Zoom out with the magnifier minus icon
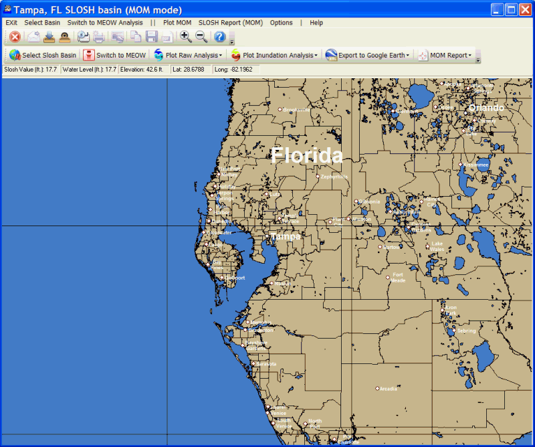Image resolution: width=535 pixels, height=447 pixels. (201, 37)
